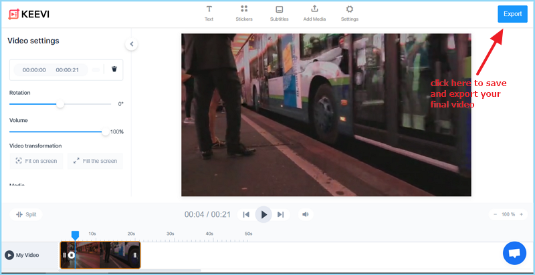Open the Stickers panel
Image resolution: width=535 pixels, height=275 pixels.
click(x=244, y=12)
